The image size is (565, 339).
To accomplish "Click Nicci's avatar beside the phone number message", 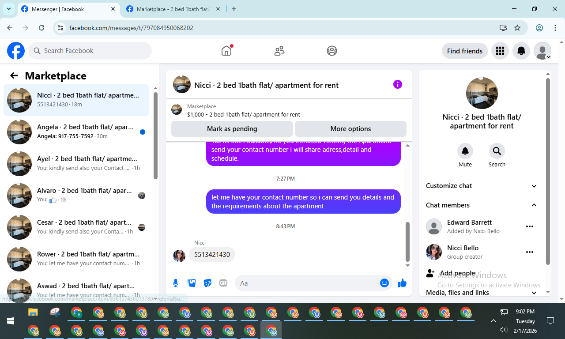I will coord(179,256).
